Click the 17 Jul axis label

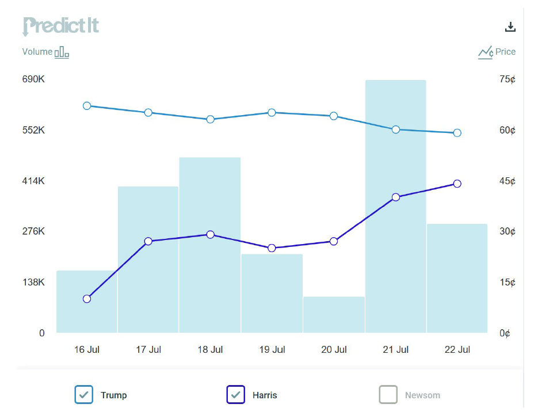tap(148, 349)
